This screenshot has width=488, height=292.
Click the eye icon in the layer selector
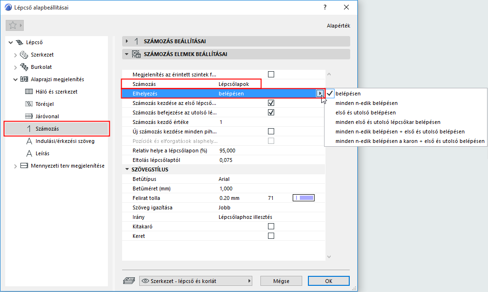pos(145,281)
